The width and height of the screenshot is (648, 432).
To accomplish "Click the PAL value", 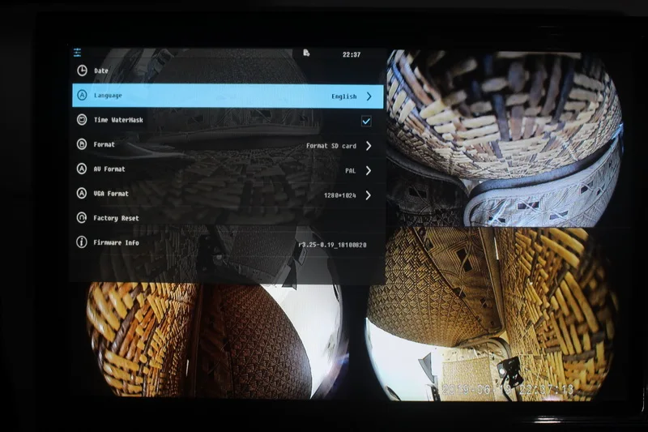I will (x=351, y=171).
